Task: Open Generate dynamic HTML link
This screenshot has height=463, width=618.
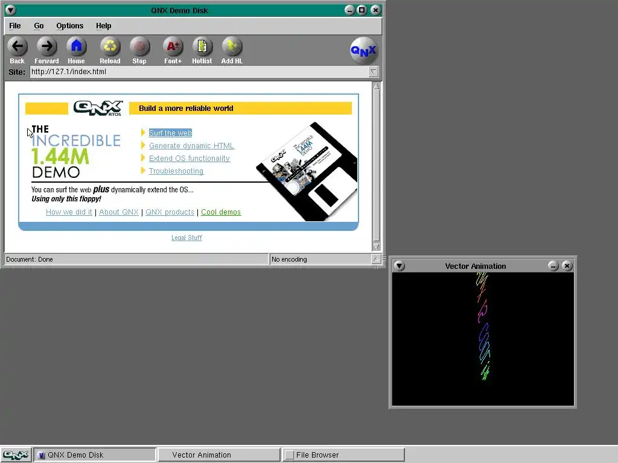Action: tap(191, 146)
